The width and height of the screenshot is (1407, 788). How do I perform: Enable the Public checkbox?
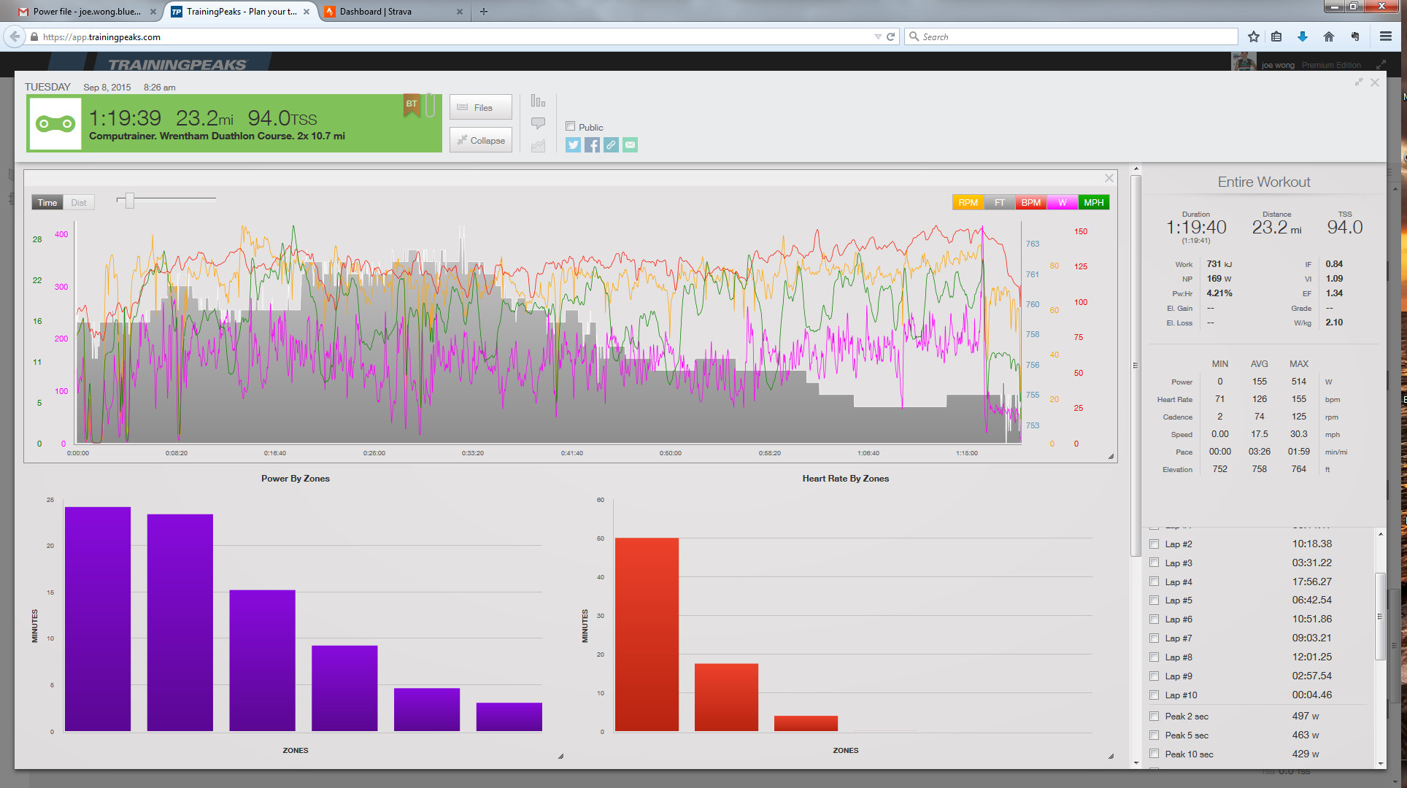click(571, 126)
